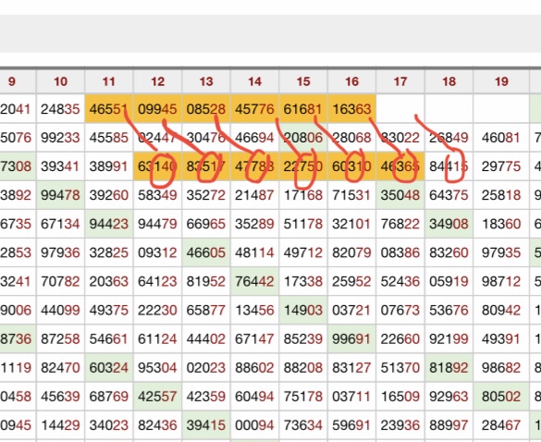Select green cell 99478
541x442 pixels.
(x=60, y=195)
